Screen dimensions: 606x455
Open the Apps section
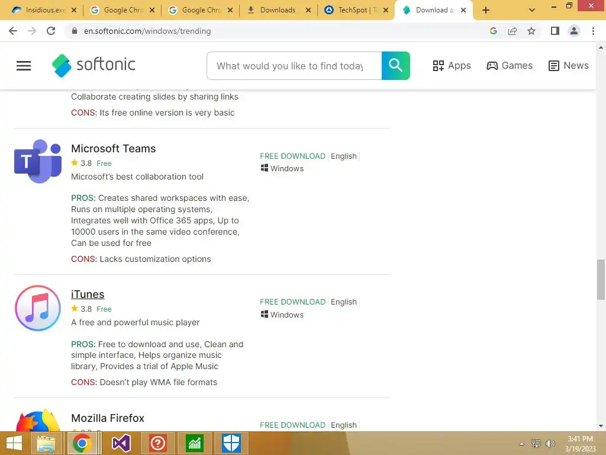click(x=452, y=66)
